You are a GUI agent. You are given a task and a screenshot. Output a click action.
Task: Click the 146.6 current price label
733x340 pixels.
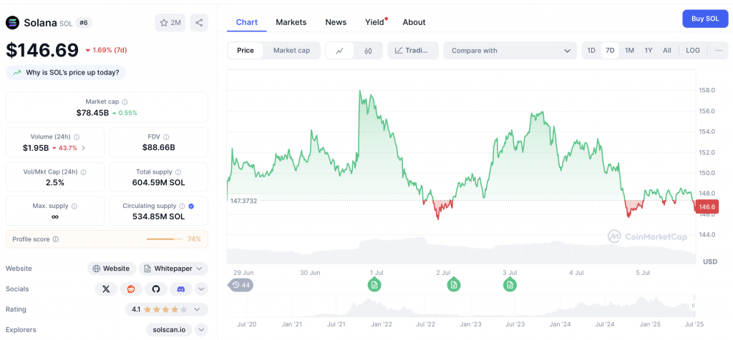click(706, 206)
